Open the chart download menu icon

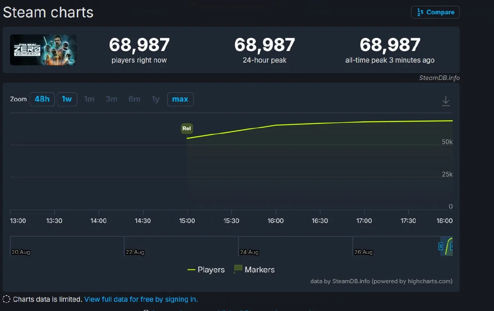point(446,101)
